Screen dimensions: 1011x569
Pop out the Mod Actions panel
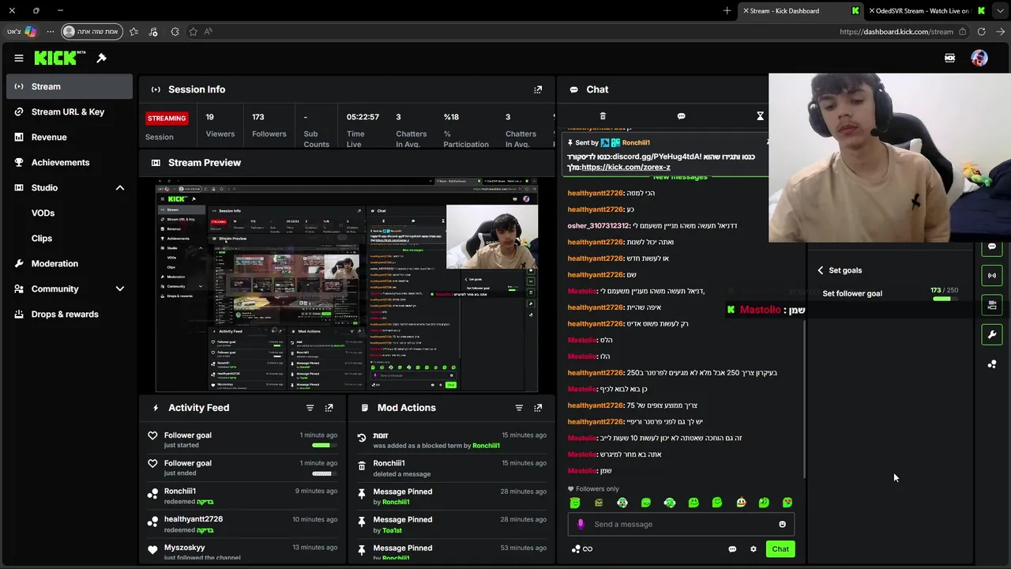(x=538, y=408)
